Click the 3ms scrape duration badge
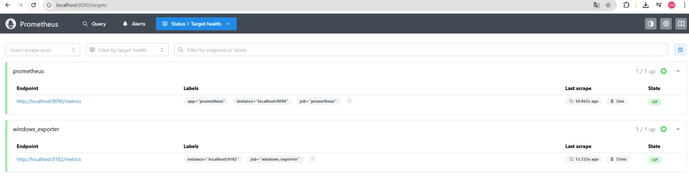The height and width of the screenshot is (188, 689). pos(617,101)
